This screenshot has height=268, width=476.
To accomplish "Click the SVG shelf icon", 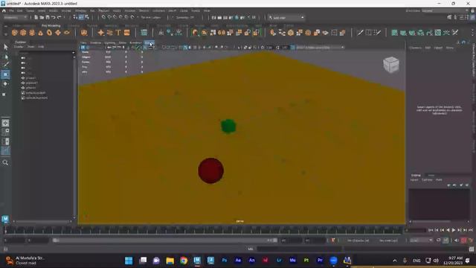I will point(127,33).
